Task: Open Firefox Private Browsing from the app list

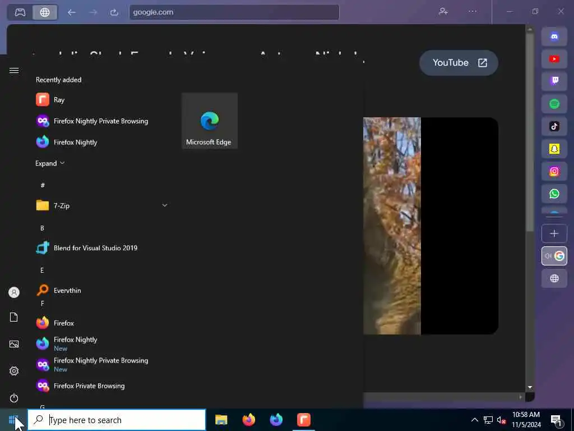Action: (x=103, y=386)
